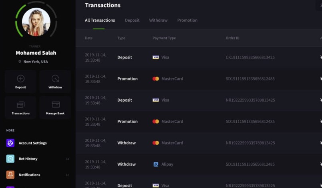Click the orange Notifications bell icon
The image size is (322, 188).
[x=10, y=175]
